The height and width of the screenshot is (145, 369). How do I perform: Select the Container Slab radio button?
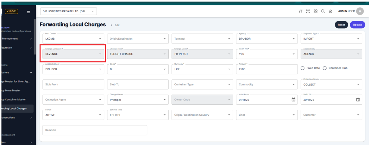click(x=325, y=68)
